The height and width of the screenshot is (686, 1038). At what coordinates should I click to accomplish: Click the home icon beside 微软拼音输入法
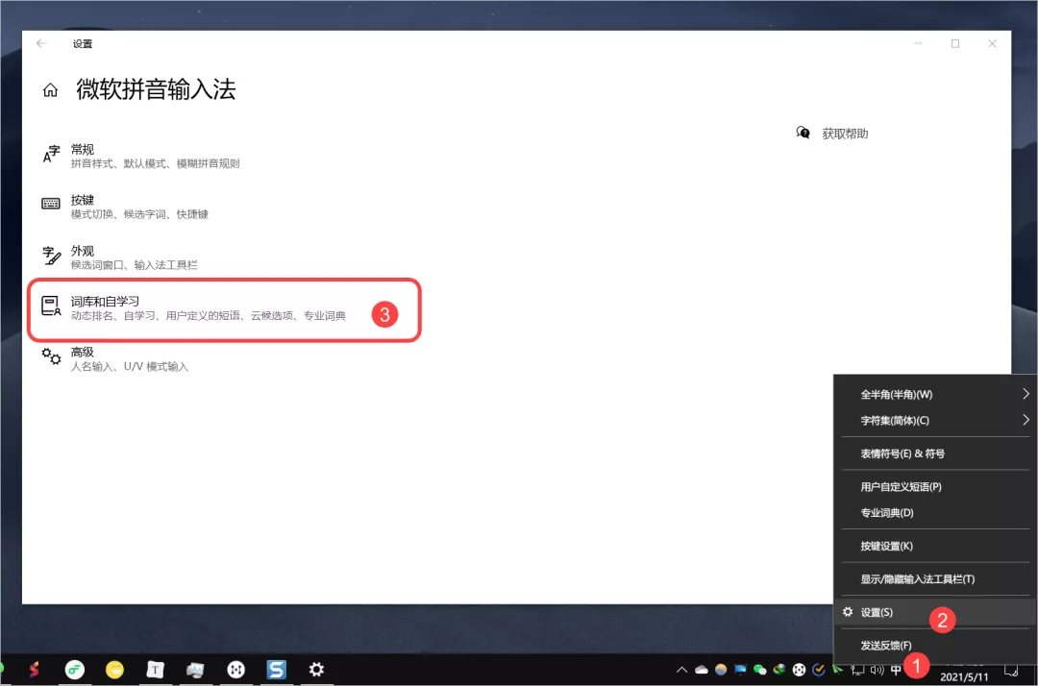[50, 90]
